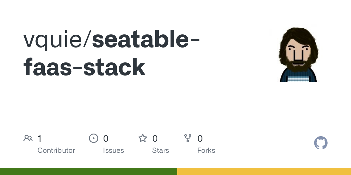Click the "0" count above Issues

click(x=106, y=138)
